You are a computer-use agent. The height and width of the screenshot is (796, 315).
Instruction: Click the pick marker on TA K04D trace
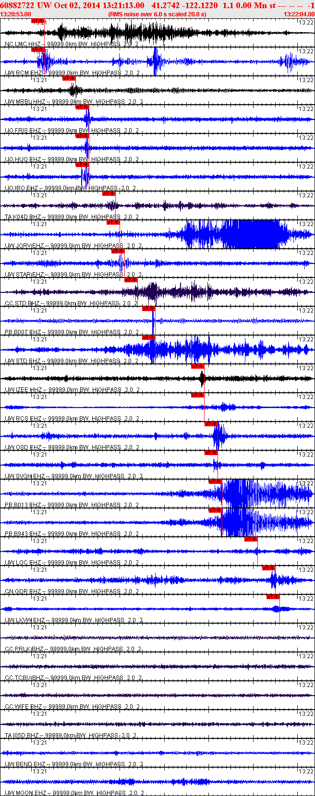coord(109,193)
